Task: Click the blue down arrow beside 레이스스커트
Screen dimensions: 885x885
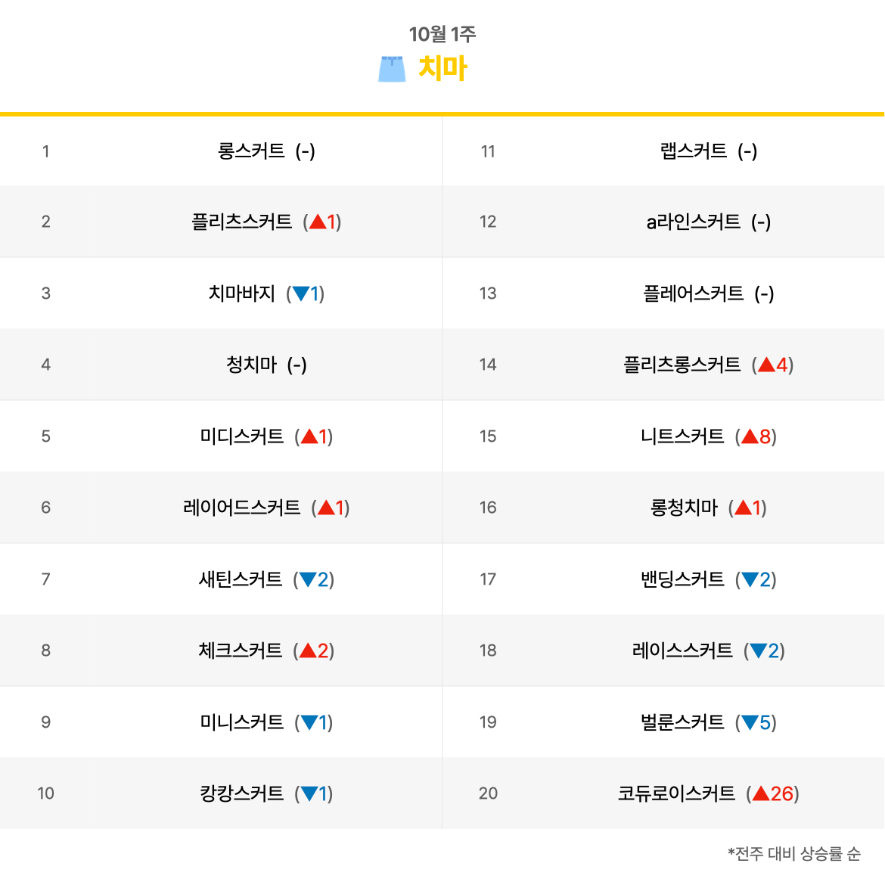Action: coord(759,651)
